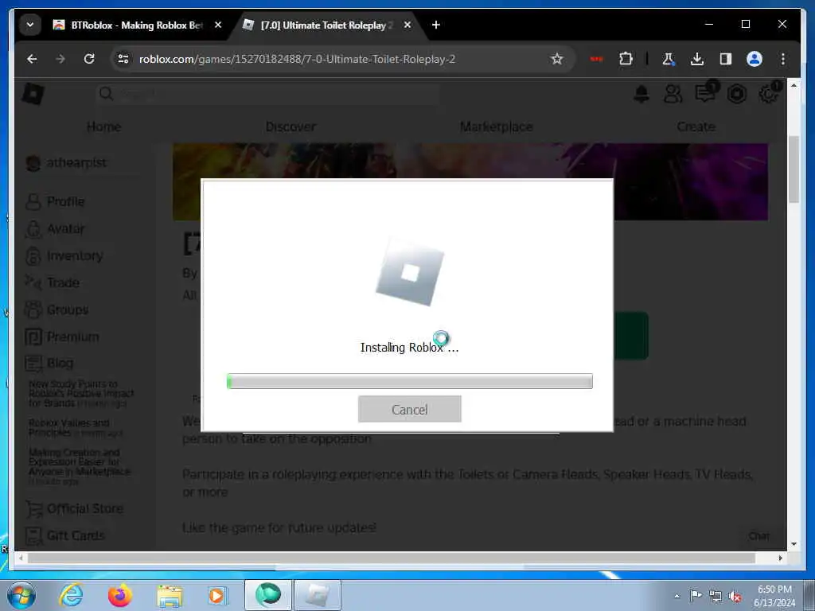Select the Ultimate Toilet Roleplay tab
Screen dimensions: 815x611
point(326,25)
